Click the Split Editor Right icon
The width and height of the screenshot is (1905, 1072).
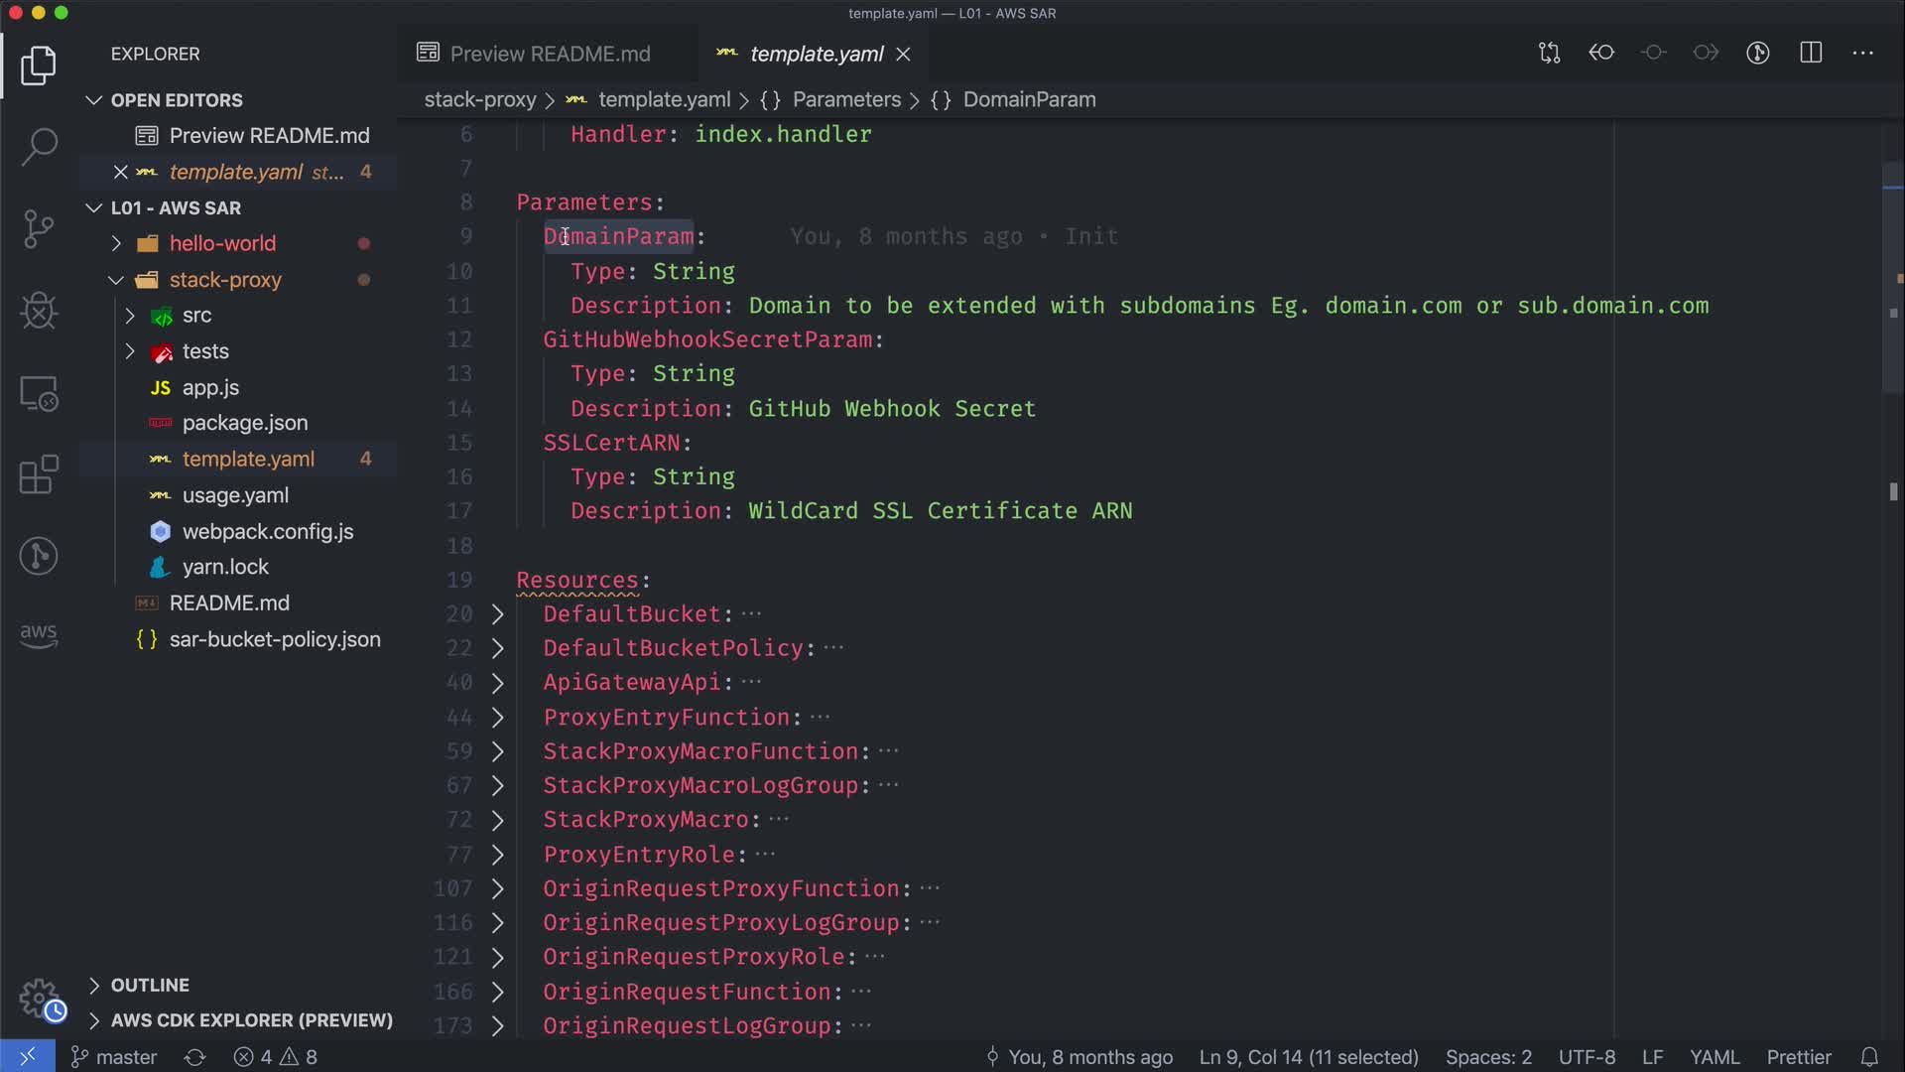tap(1811, 53)
